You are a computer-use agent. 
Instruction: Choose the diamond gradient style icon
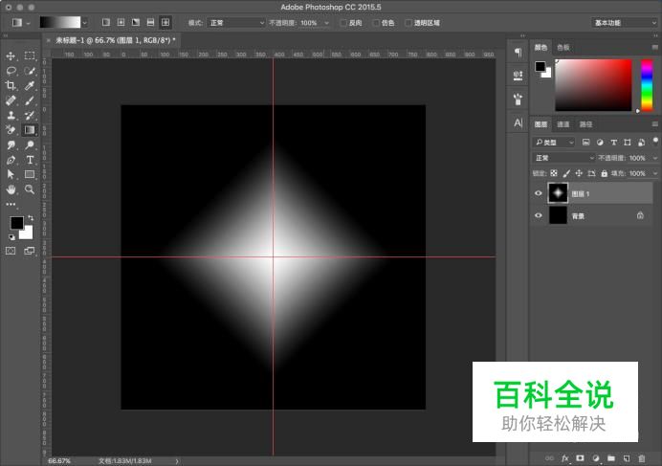(x=165, y=22)
